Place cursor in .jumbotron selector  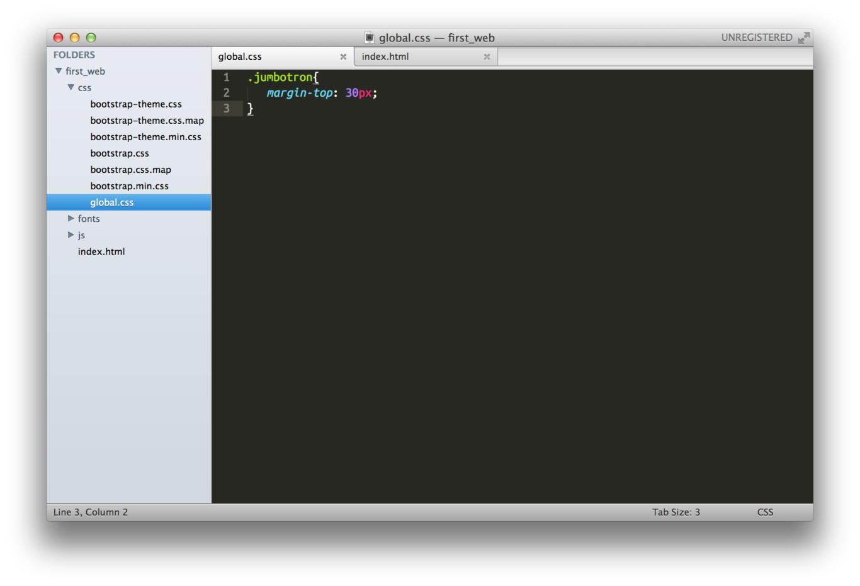point(281,77)
